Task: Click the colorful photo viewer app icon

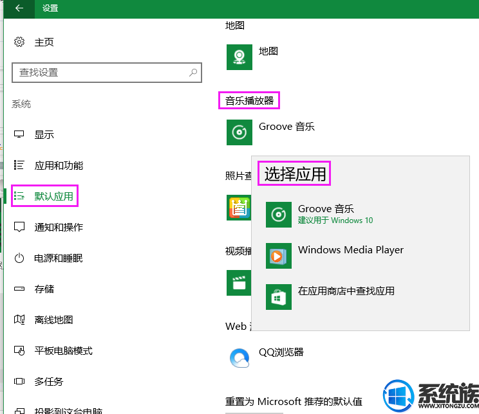Action: (x=239, y=208)
